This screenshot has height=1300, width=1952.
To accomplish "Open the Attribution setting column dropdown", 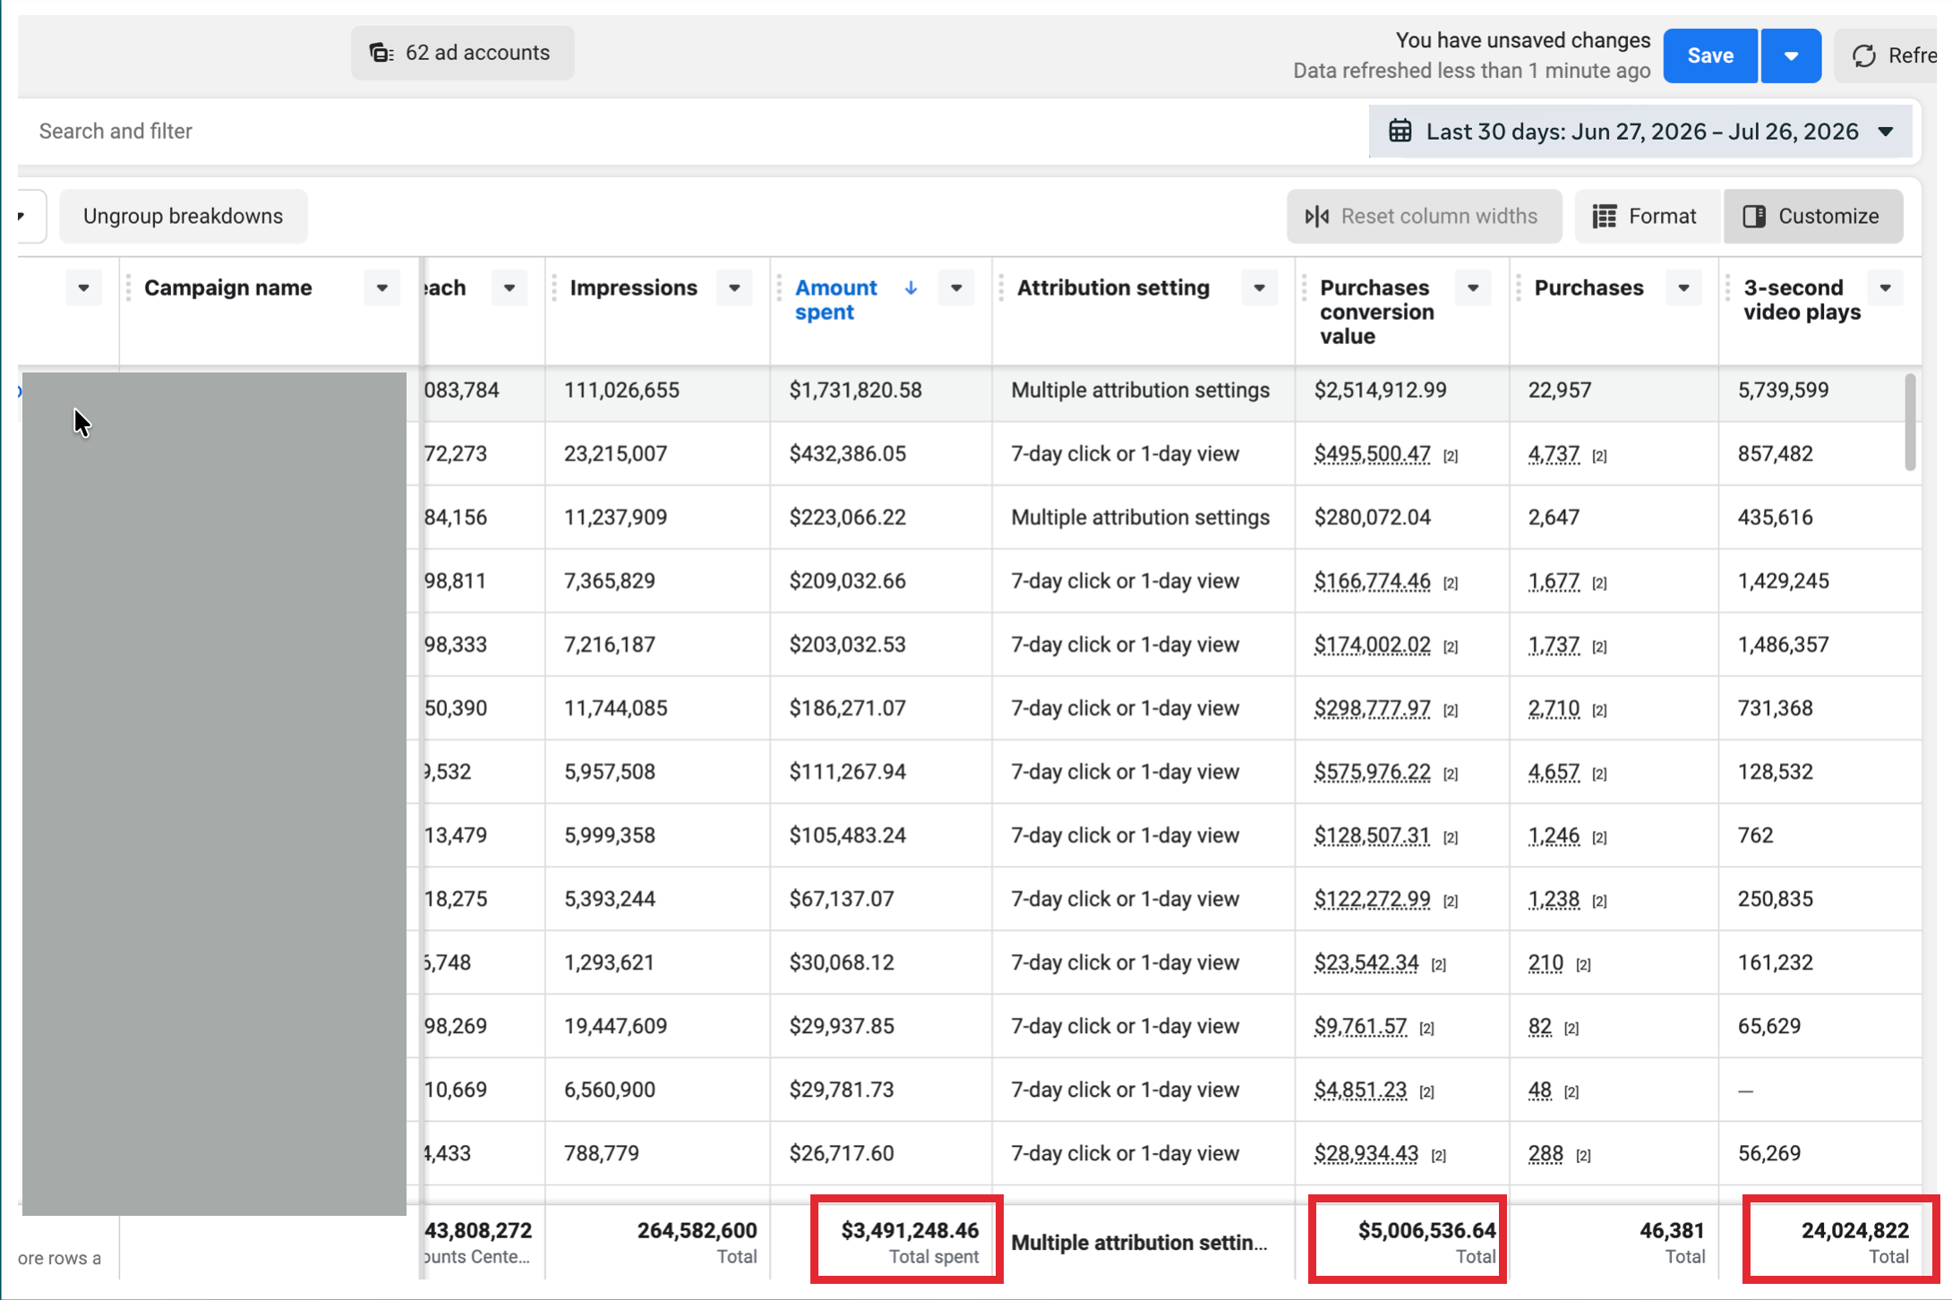I will [x=1260, y=288].
